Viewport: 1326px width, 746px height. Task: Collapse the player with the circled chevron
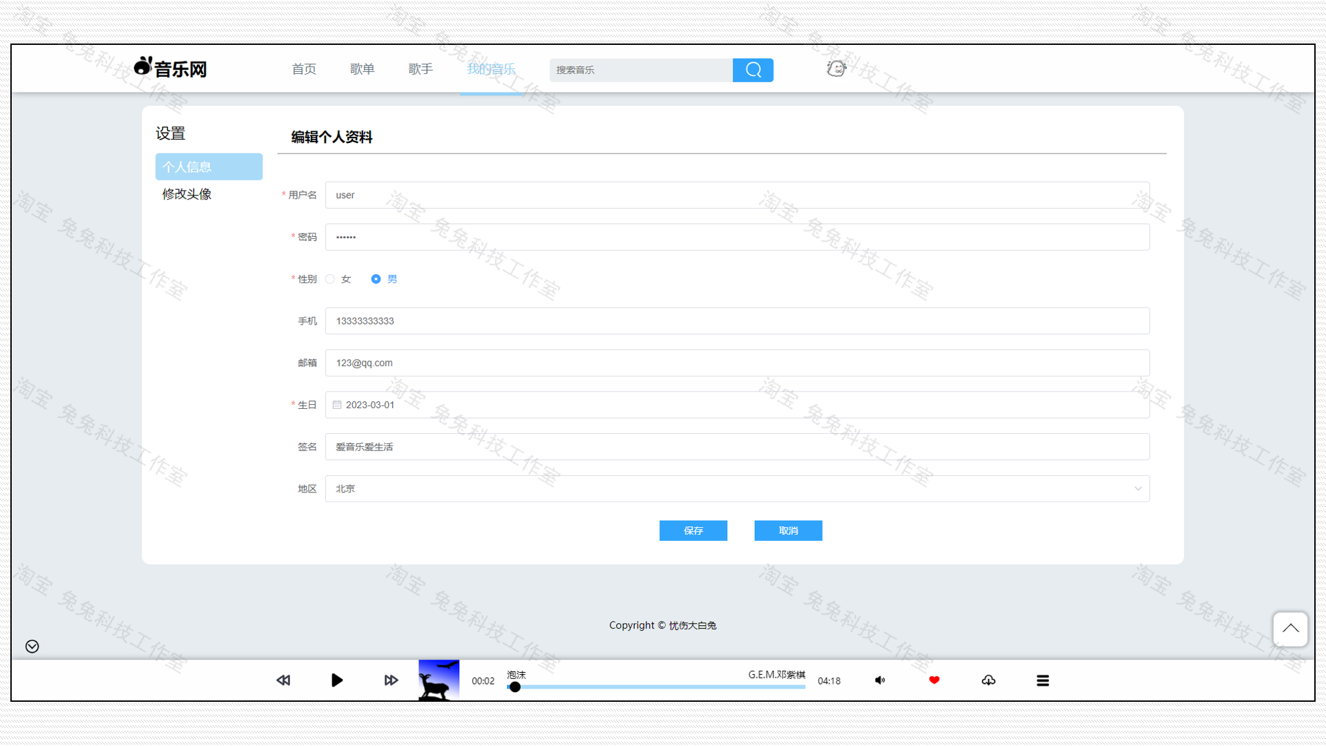[31, 647]
